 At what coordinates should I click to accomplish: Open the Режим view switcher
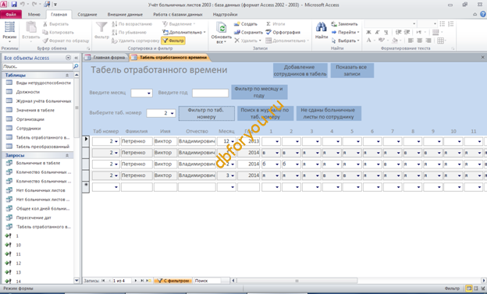[9, 32]
